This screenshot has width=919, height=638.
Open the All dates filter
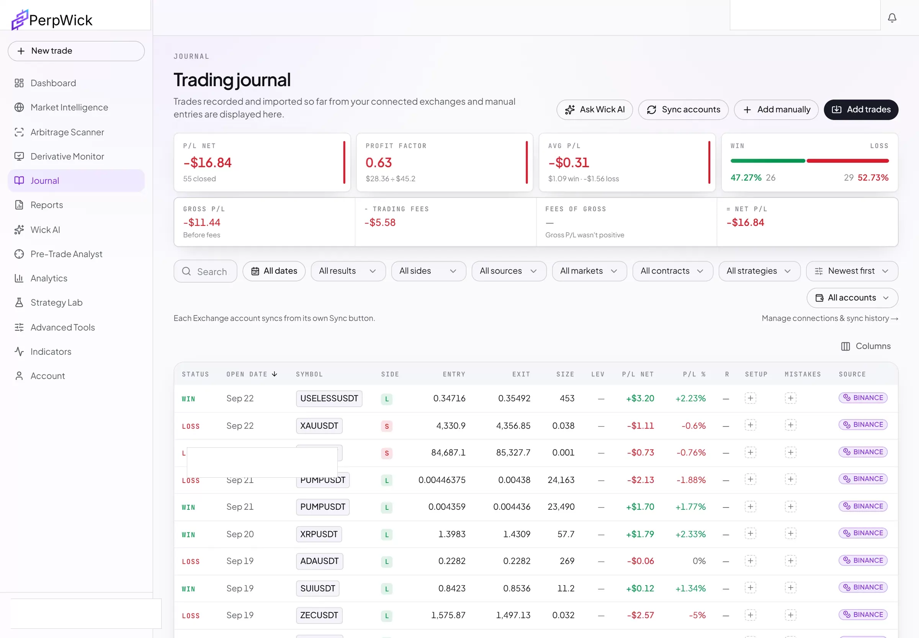click(x=274, y=271)
